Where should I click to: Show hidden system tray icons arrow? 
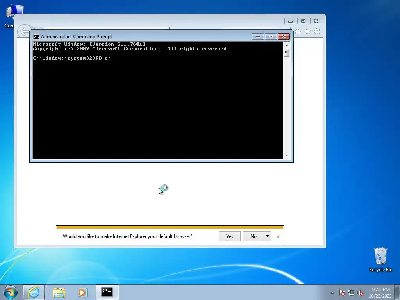point(332,293)
